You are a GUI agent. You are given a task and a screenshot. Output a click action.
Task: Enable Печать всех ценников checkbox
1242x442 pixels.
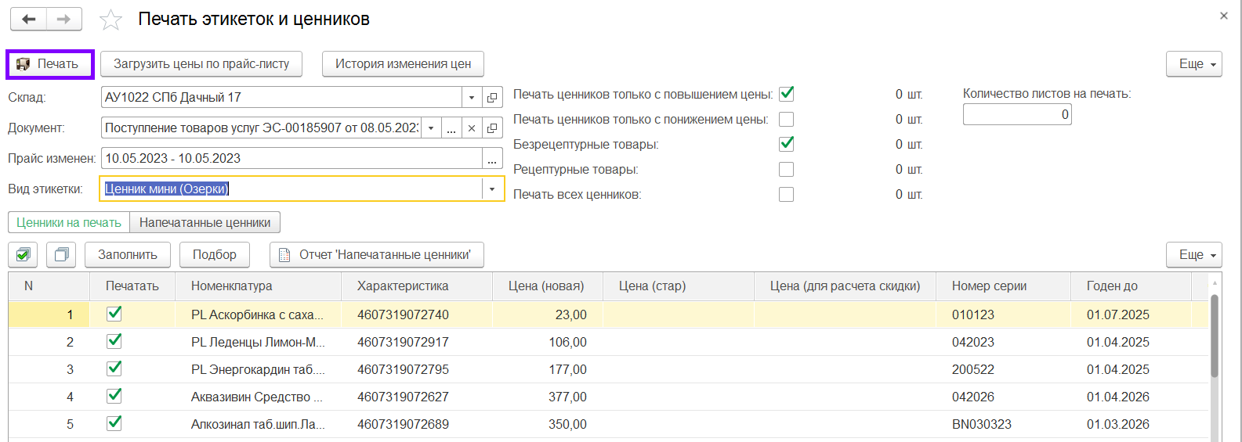(x=787, y=195)
